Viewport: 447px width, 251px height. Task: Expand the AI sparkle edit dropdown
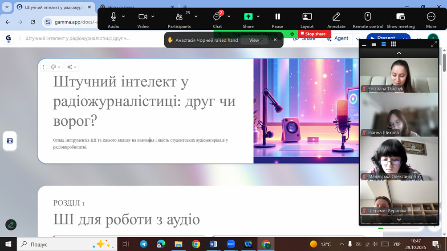click(71, 67)
